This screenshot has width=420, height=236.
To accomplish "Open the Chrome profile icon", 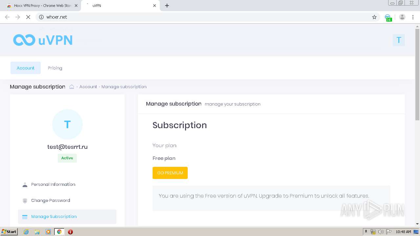I will 402,17.
